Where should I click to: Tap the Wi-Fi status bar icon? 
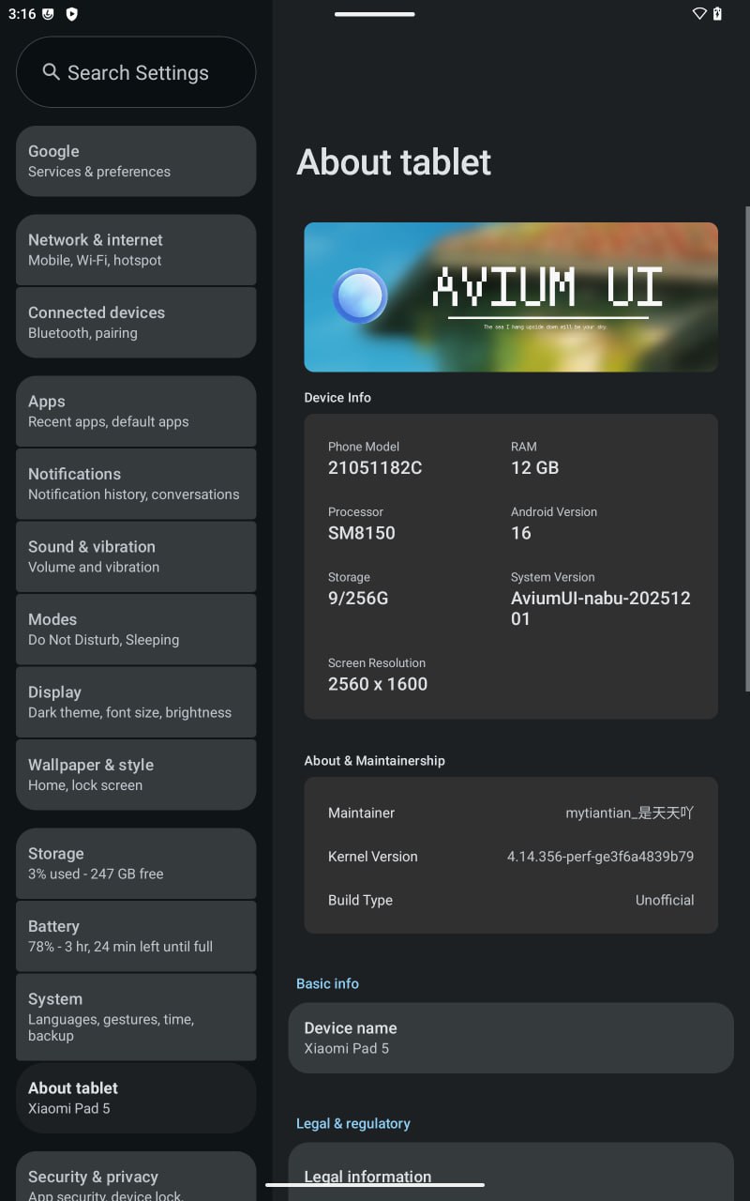click(699, 14)
